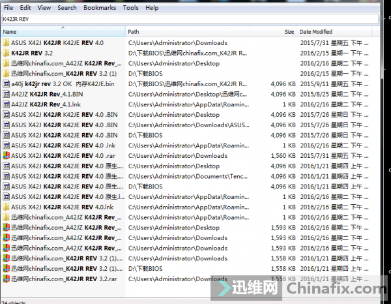Screen dimensions: 391x304
Task: Sort results by the Name column header
Action: tap(63, 32)
